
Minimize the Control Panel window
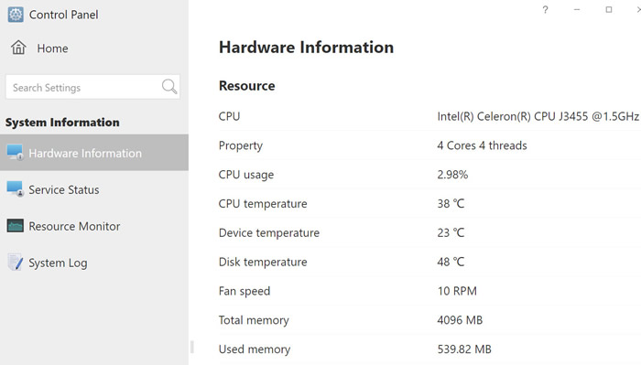[x=577, y=10]
